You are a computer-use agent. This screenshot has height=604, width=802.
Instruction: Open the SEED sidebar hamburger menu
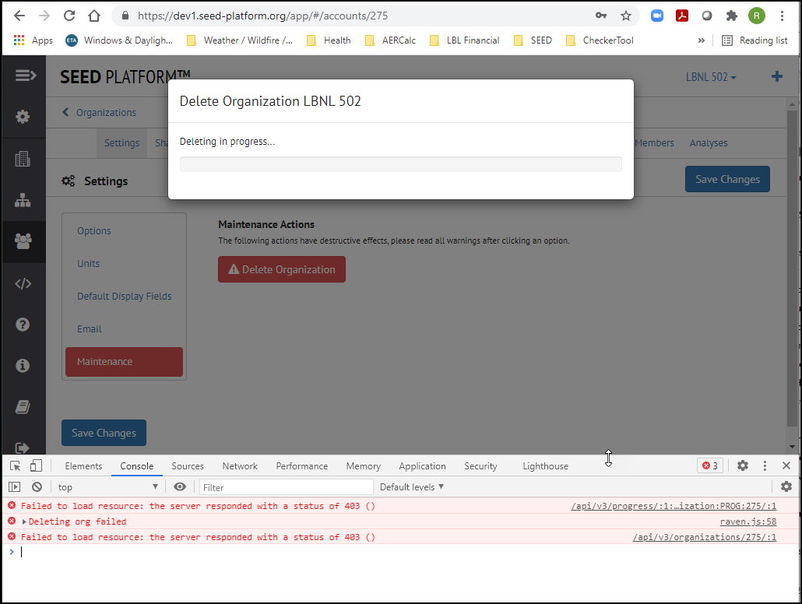pyautogui.click(x=24, y=75)
